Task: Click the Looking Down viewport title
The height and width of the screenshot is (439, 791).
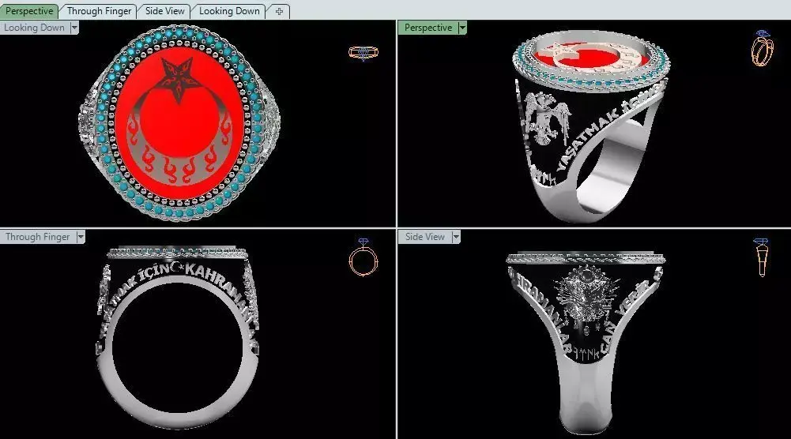Action: click(34, 28)
